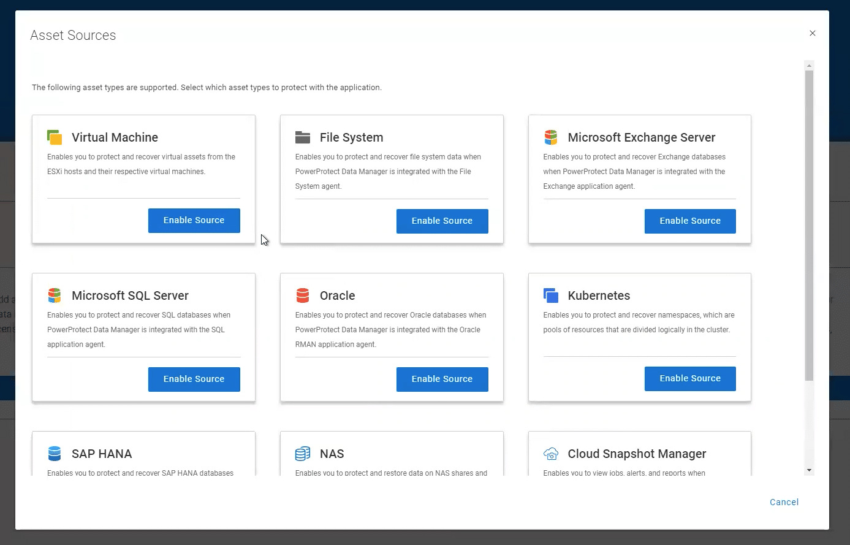850x545 pixels.
Task: Click the Cloud Snapshot Manager icon
Action: pyautogui.click(x=551, y=454)
